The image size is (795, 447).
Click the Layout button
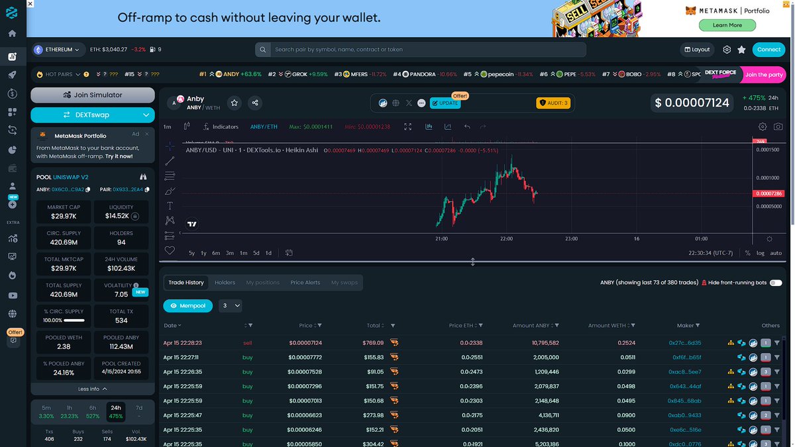[x=697, y=50]
